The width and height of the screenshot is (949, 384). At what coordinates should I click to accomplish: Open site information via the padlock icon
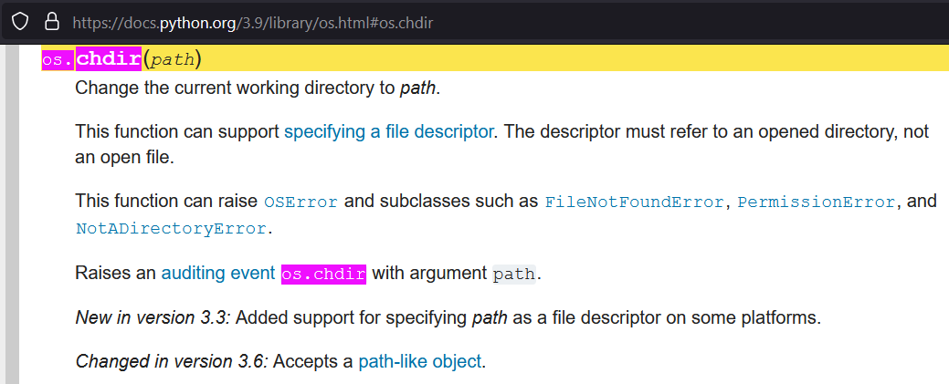(51, 21)
